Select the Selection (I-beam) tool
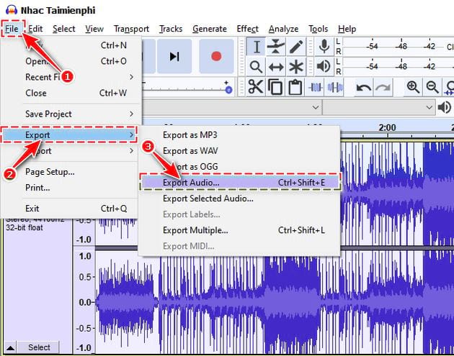 click(x=256, y=47)
